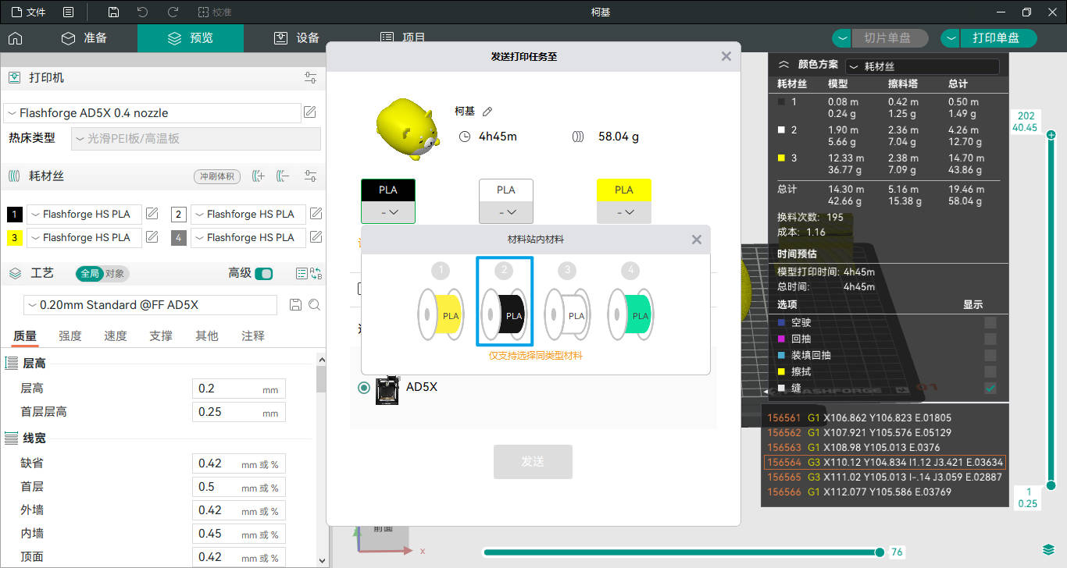The height and width of the screenshot is (568, 1067).
Task: Click the undo arrow icon
Action: (x=142, y=12)
